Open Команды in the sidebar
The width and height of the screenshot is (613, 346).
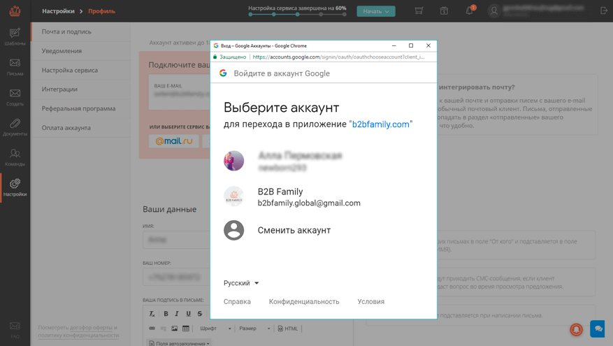pos(15,157)
